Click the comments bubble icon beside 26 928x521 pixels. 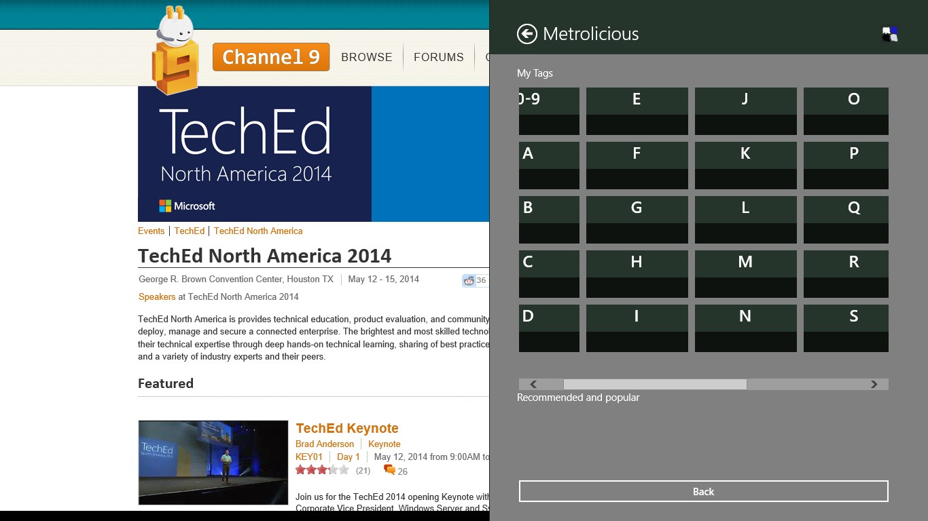click(389, 469)
